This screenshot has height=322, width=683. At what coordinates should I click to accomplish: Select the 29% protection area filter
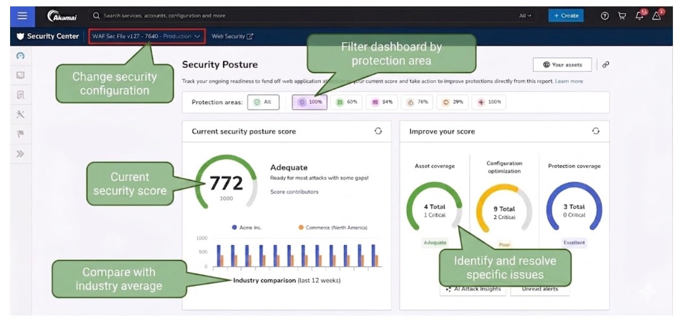pos(453,102)
